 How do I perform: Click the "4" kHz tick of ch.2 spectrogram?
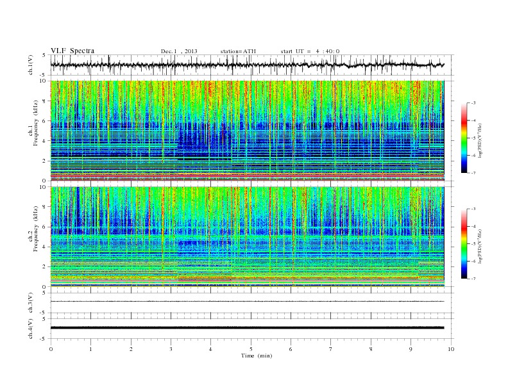click(x=45, y=247)
